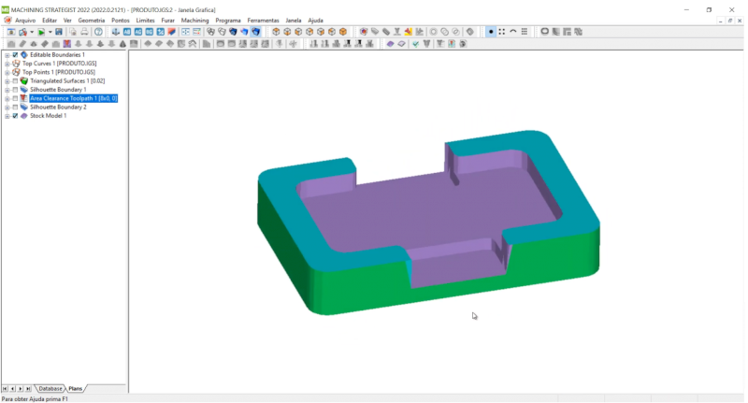Click the single point dot toolbar icon
Image resolution: width=748 pixels, height=403 pixels.
tap(491, 32)
